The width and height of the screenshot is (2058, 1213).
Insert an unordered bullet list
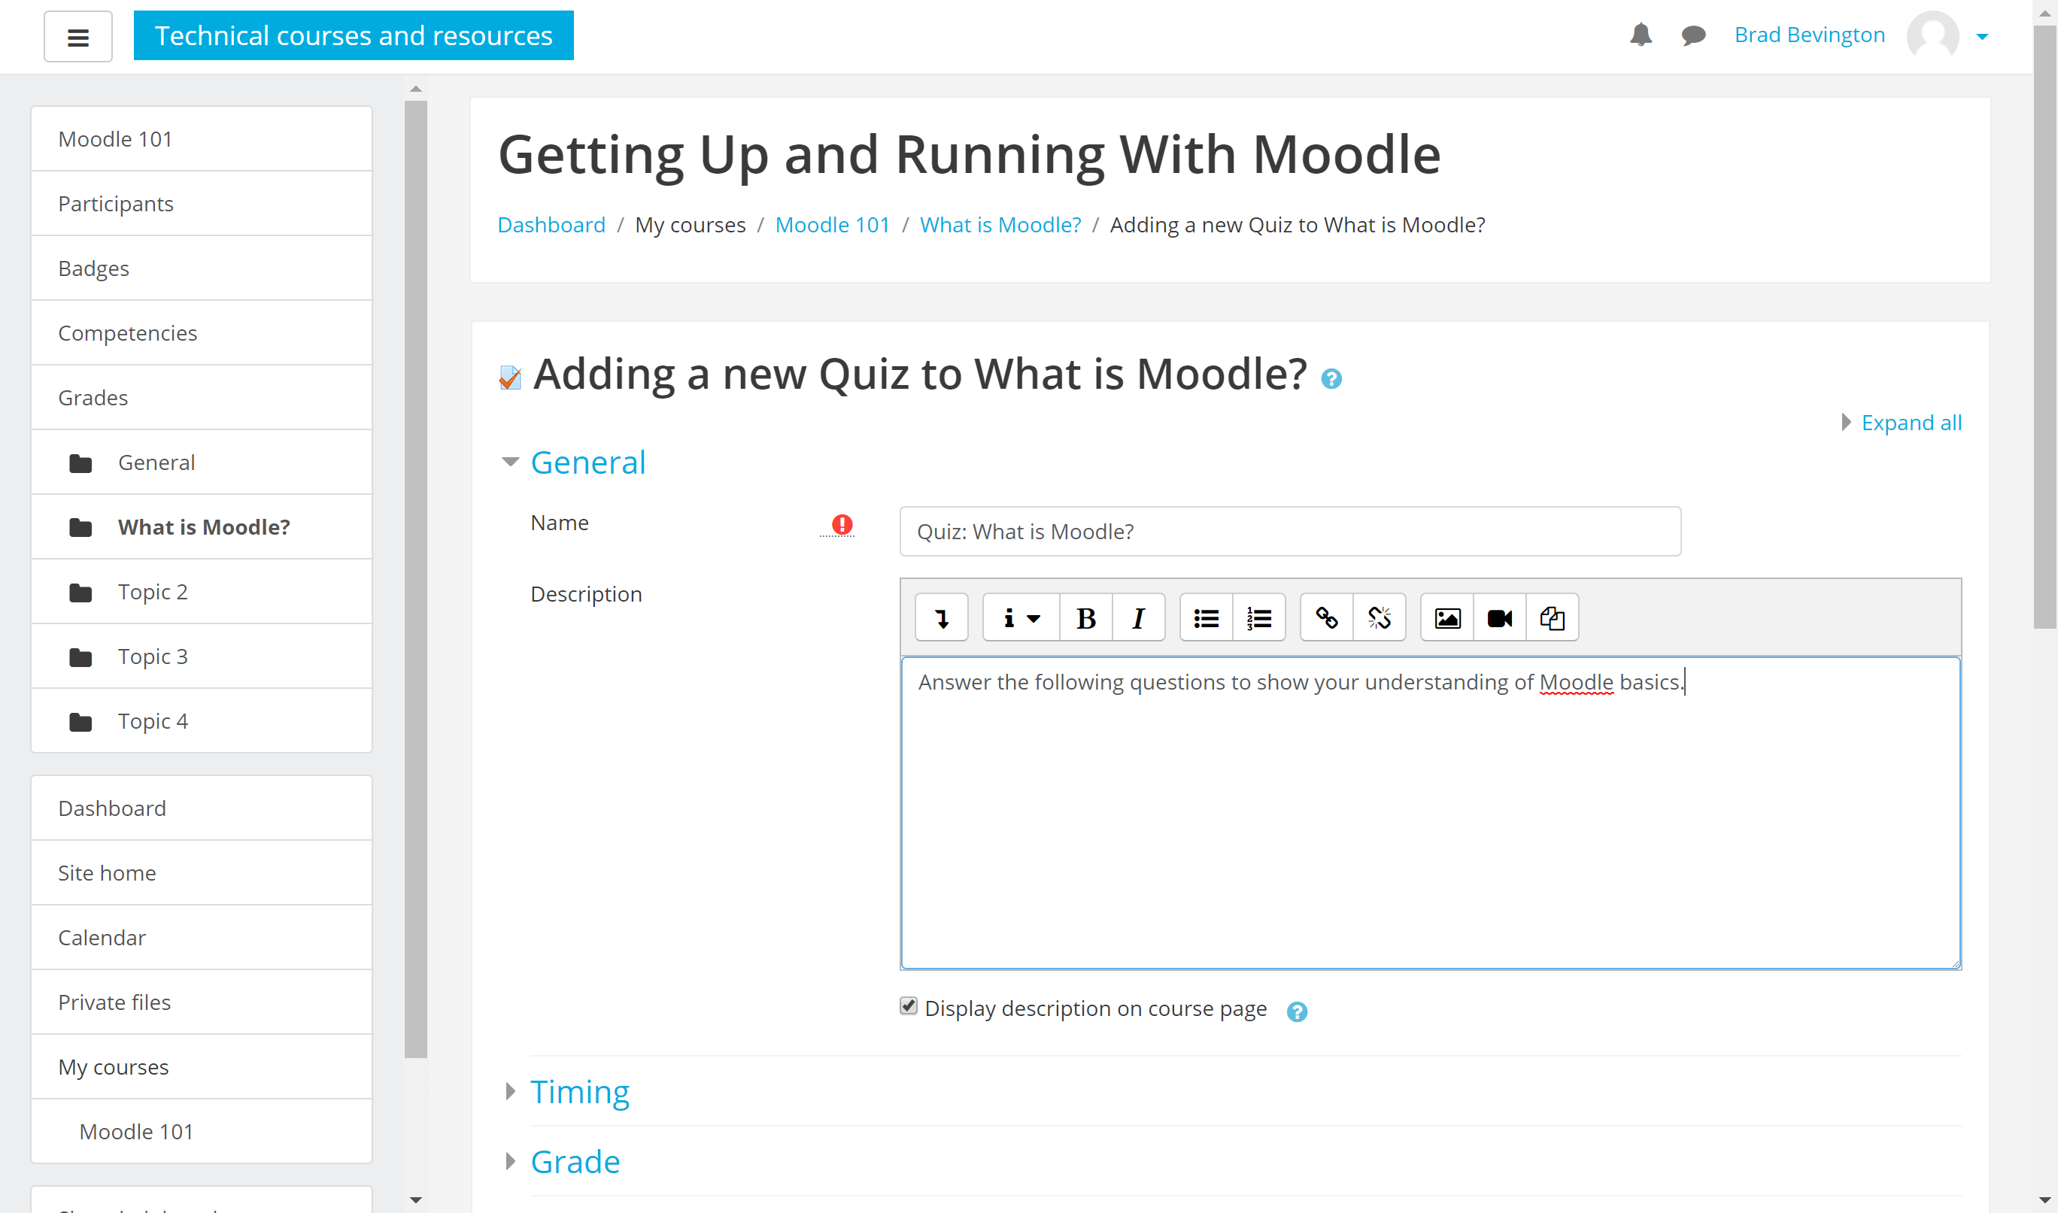coord(1206,618)
